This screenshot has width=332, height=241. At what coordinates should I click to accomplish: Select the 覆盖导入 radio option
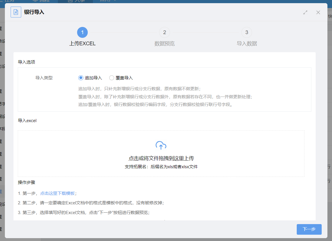[112, 78]
